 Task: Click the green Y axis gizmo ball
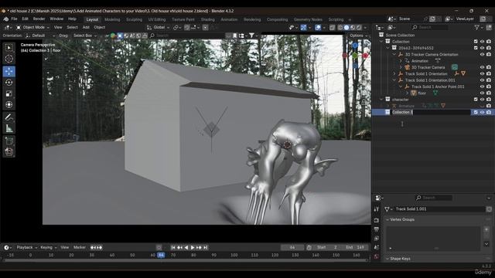(355, 56)
